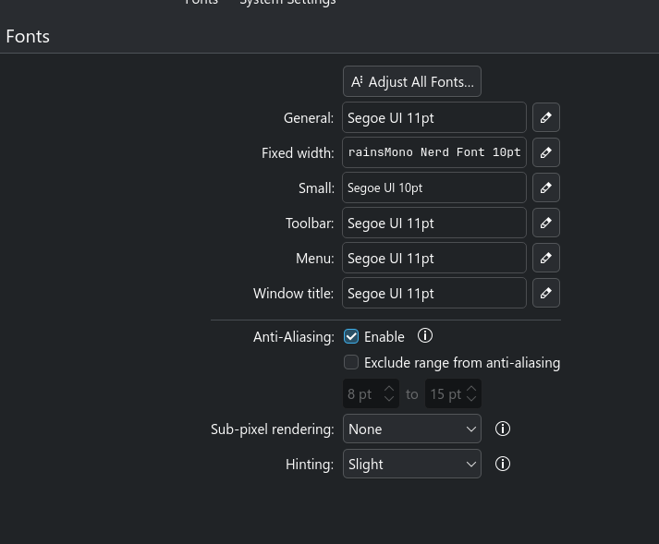Open the Hinting dropdown
The width and height of the screenshot is (659, 544).
coord(412,464)
